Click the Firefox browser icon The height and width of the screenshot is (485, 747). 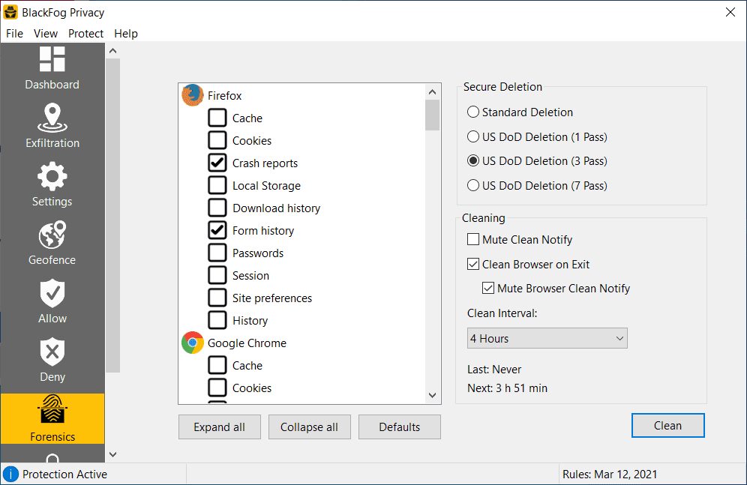193,95
